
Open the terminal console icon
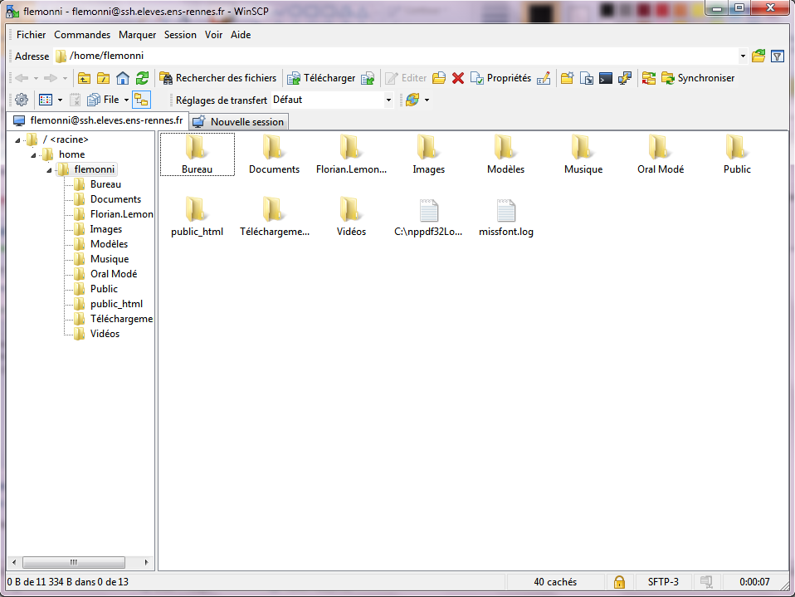click(x=606, y=78)
